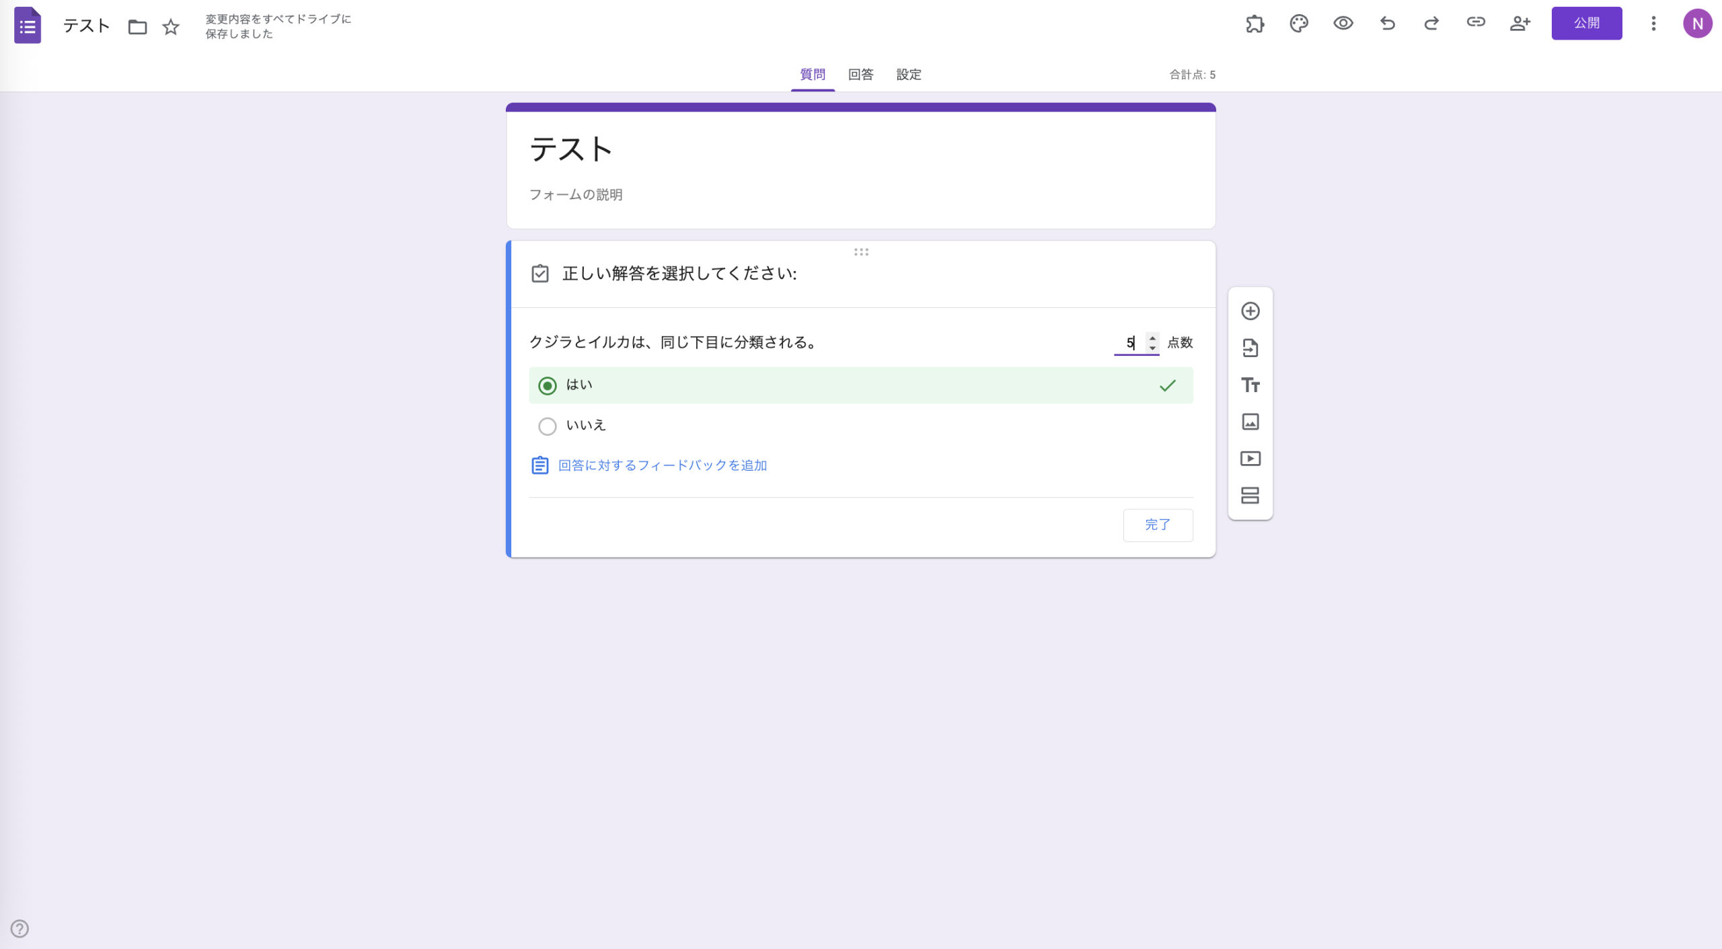This screenshot has width=1722, height=949.
Task: Select the いいえ radio button
Action: click(547, 426)
